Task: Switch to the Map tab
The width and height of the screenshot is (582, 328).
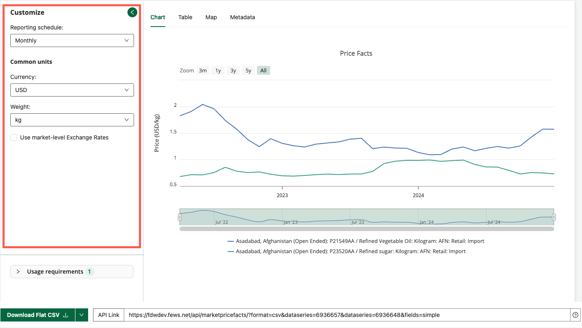Action: tap(211, 17)
